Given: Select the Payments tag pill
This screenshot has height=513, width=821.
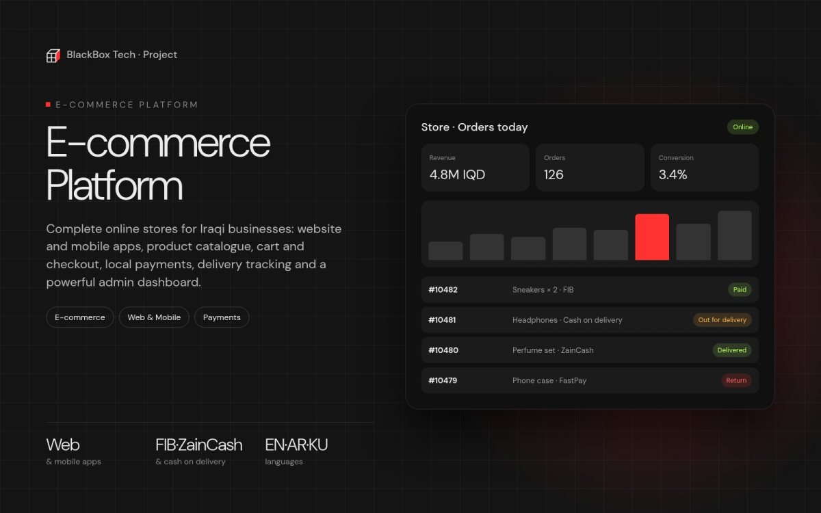Looking at the screenshot, I should 222,317.
